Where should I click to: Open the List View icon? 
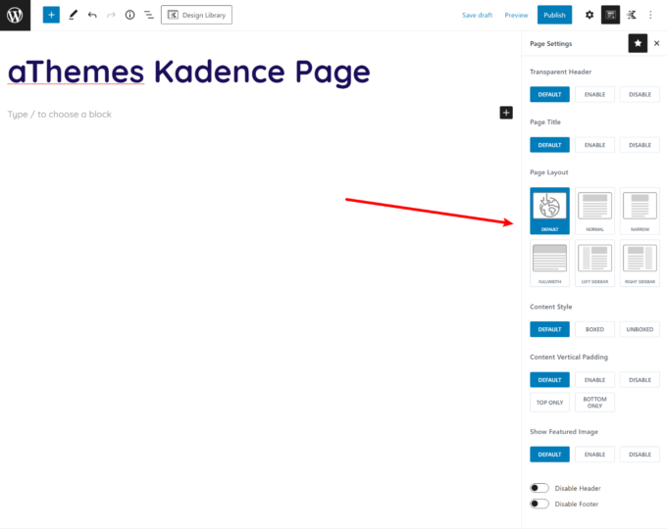coord(149,16)
